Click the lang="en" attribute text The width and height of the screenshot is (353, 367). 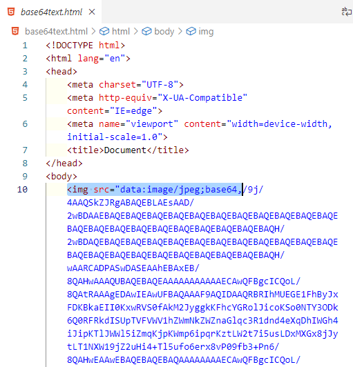[x=102, y=58]
